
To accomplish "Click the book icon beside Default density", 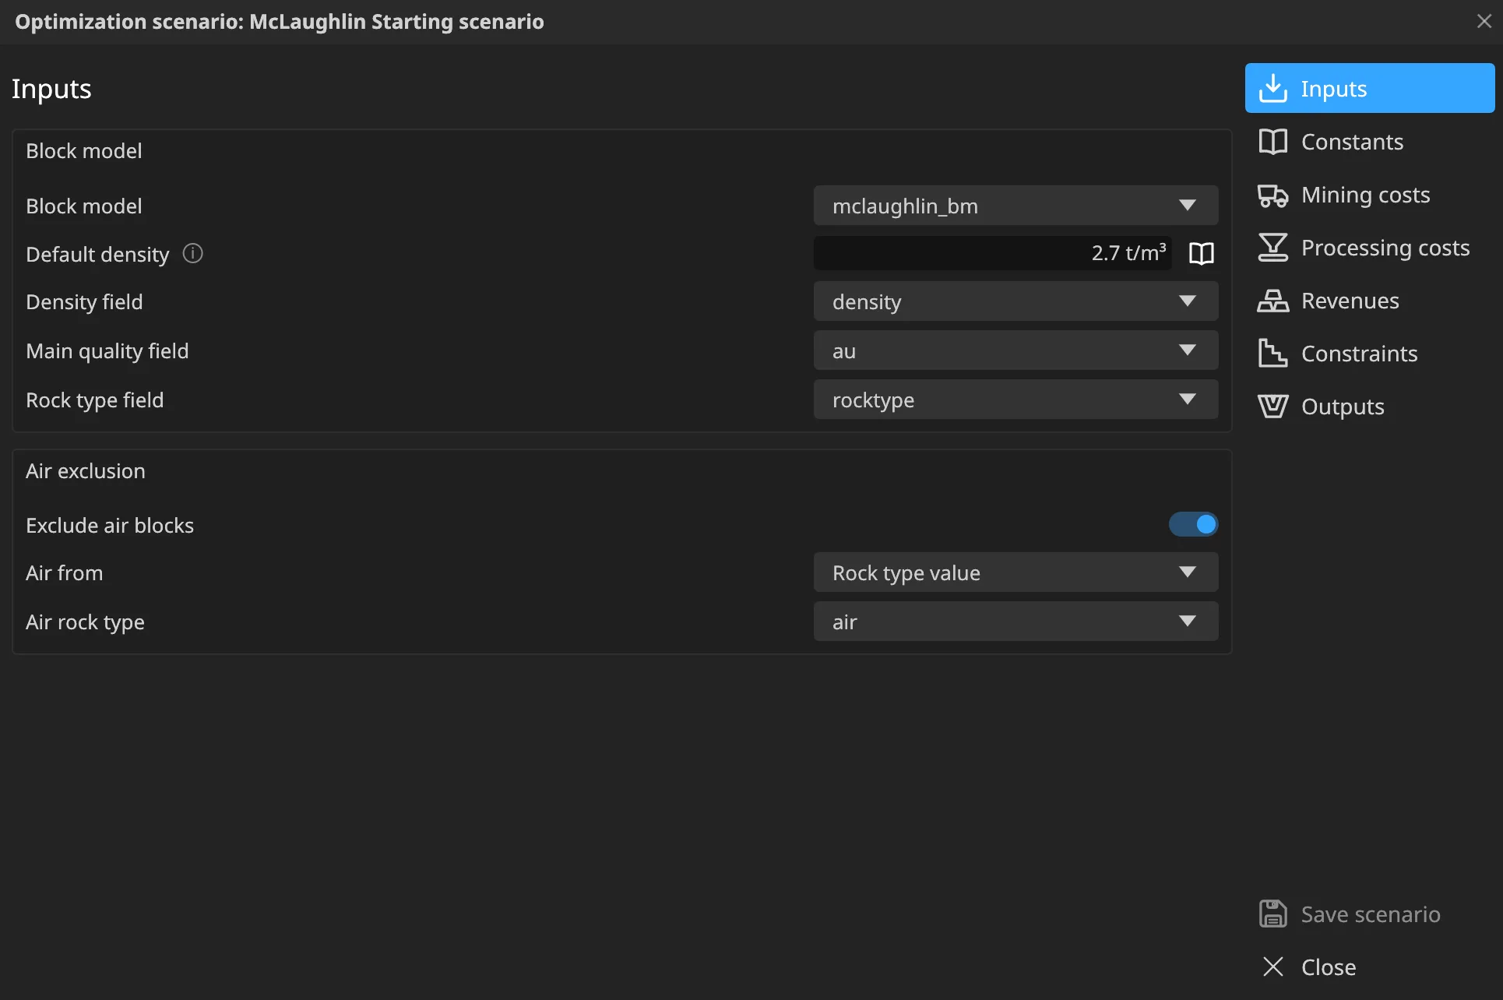I will 1201,253.
